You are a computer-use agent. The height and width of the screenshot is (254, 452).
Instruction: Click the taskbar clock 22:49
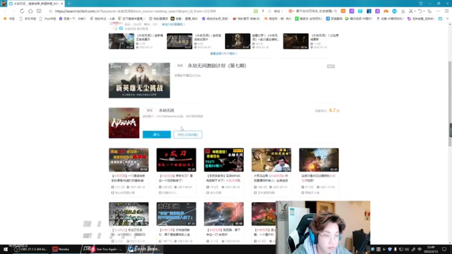click(431, 249)
